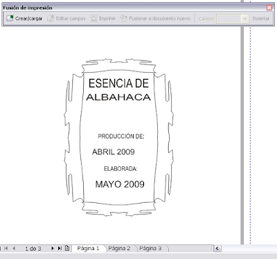Select the ESENCIA DE text
The width and height of the screenshot is (277, 259).
(x=118, y=83)
